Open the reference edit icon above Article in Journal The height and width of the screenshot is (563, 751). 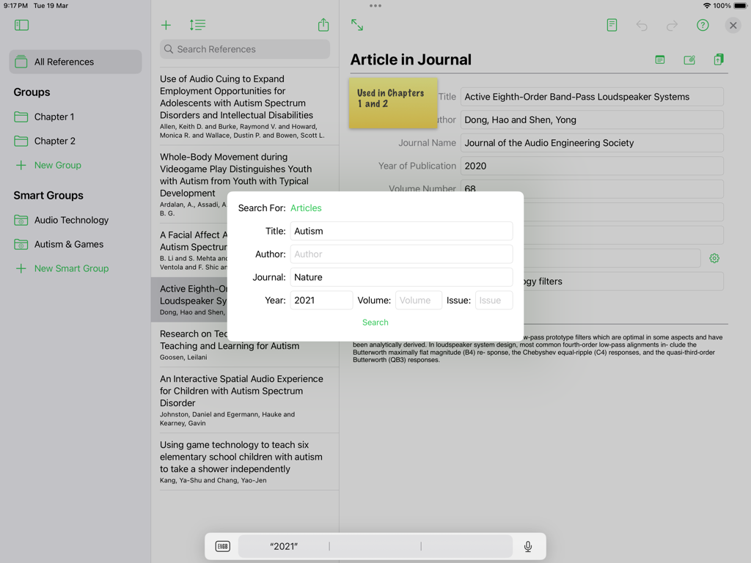pos(689,59)
